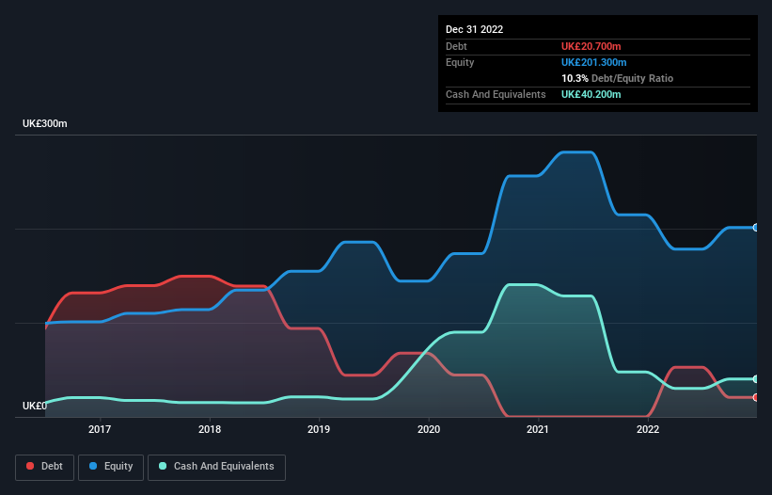Click the blue Equity legend dot
Screen dimensions: 772x495
pyautogui.click(x=93, y=466)
